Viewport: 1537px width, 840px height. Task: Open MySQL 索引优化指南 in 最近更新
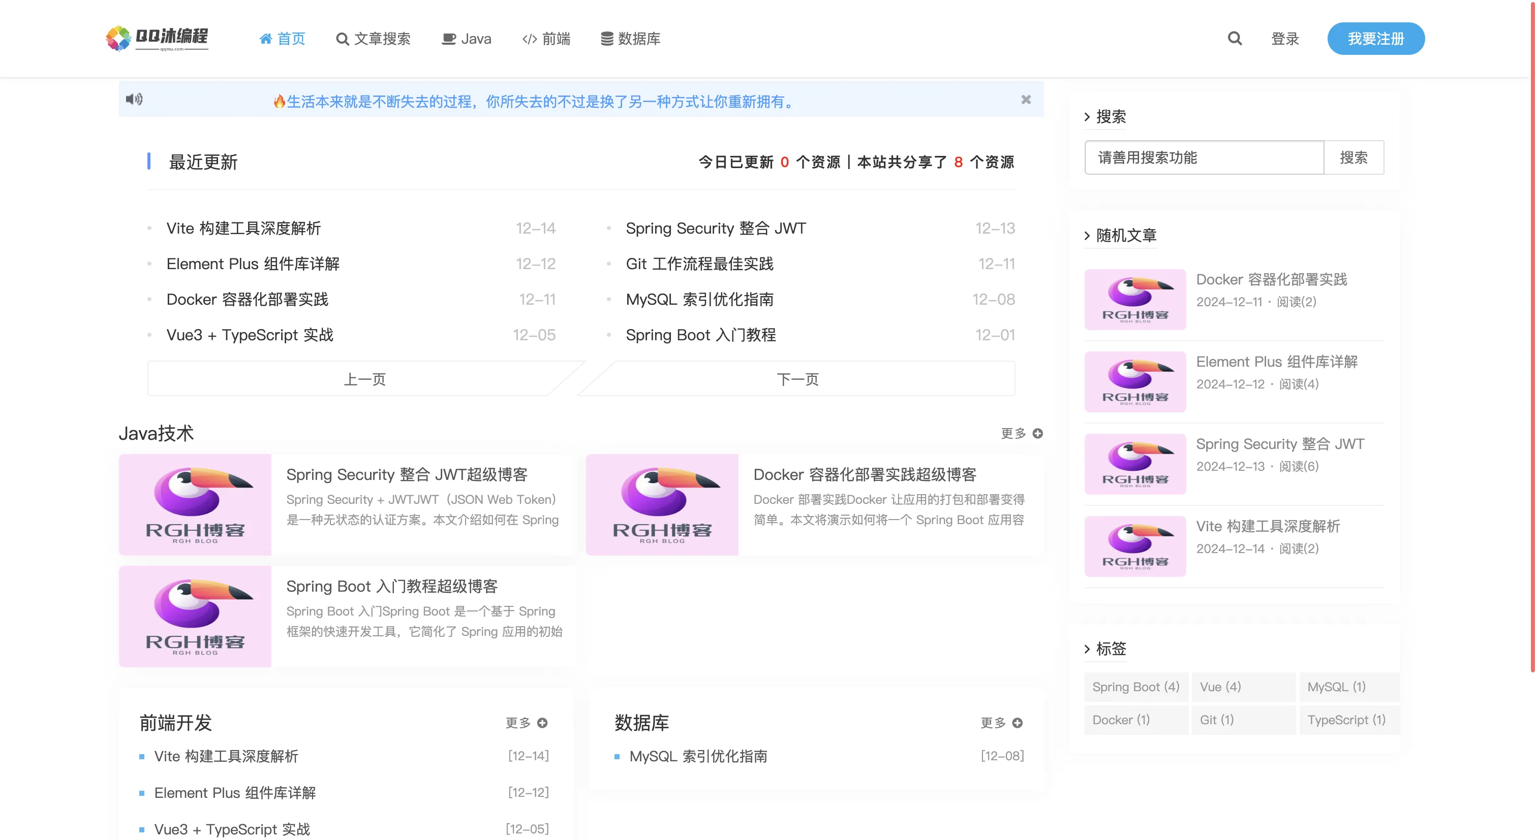click(x=699, y=299)
